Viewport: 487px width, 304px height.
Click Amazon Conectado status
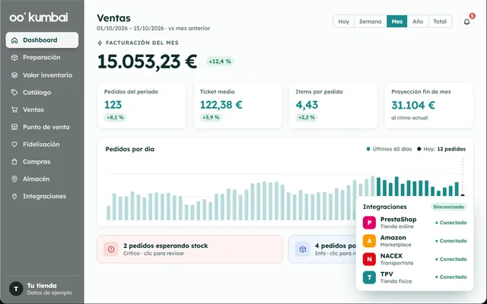pyautogui.click(x=451, y=241)
